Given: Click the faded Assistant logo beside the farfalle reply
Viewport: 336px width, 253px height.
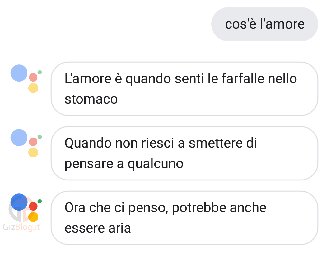Looking at the screenshot, I should point(26,78).
